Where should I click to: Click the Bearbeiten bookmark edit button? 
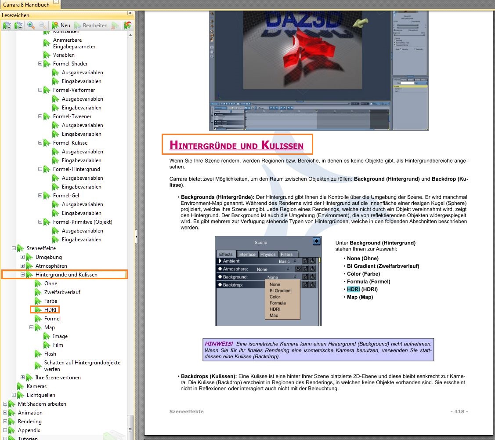[x=91, y=25]
